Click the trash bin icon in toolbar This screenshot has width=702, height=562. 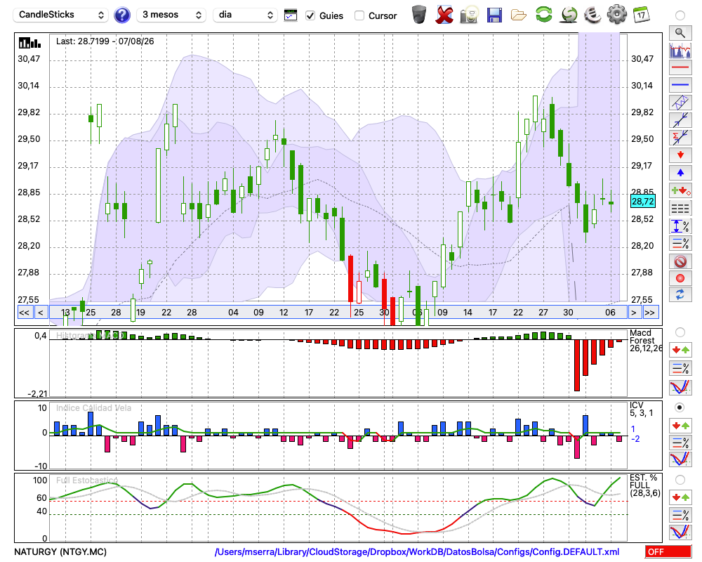point(419,14)
